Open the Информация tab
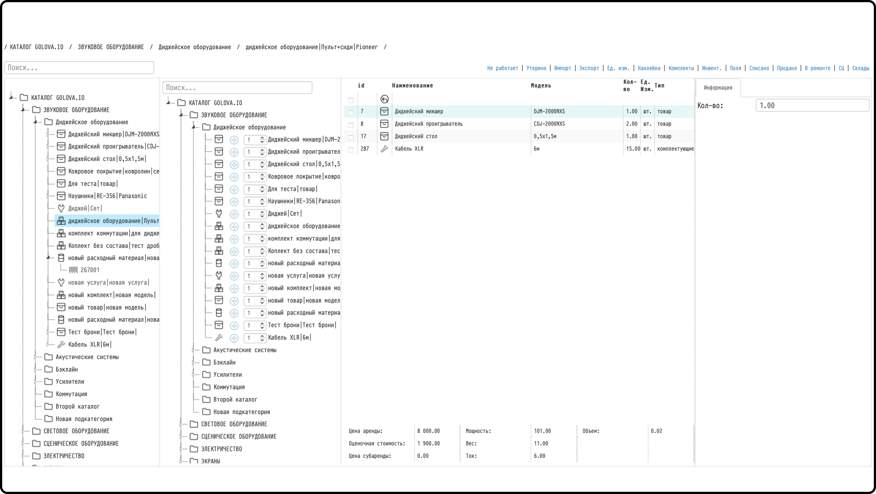 click(x=718, y=88)
